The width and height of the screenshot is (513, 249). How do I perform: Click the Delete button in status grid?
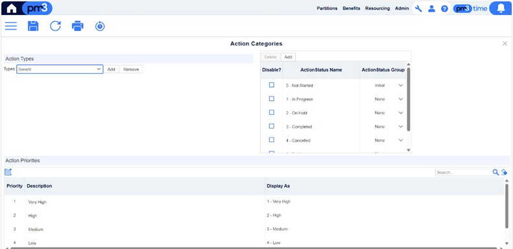[x=270, y=57]
